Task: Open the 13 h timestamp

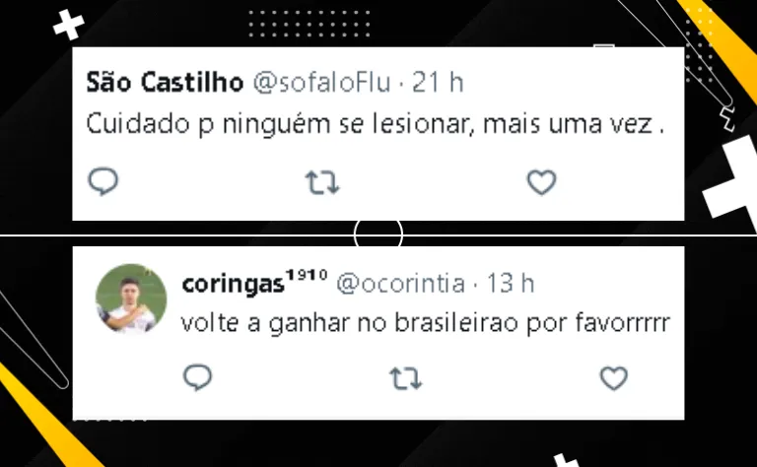Action: pos(511,283)
